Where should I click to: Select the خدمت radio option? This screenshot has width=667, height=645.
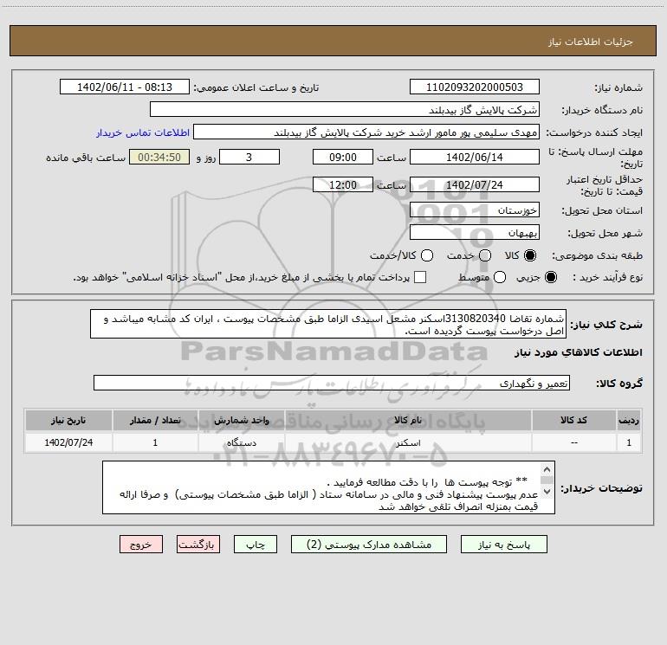[485, 255]
